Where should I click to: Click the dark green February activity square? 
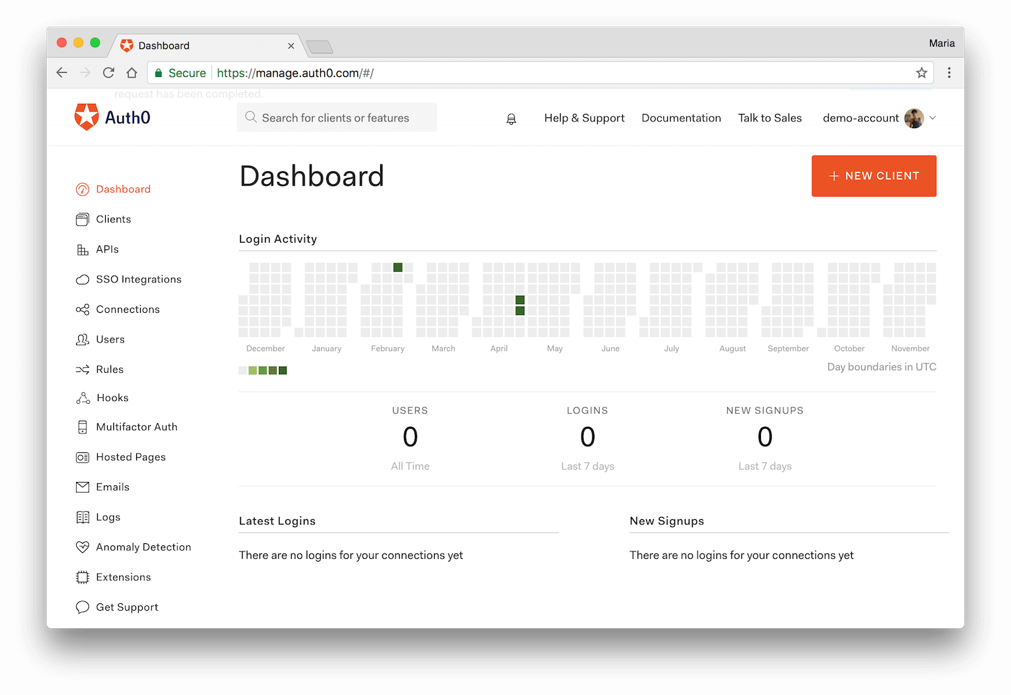click(398, 268)
